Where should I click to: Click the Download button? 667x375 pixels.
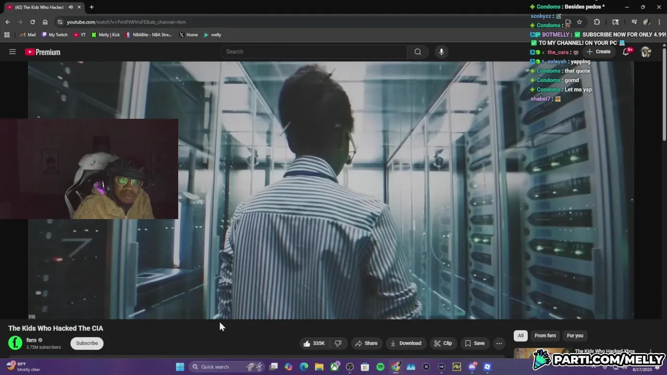pyautogui.click(x=405, y=343)
